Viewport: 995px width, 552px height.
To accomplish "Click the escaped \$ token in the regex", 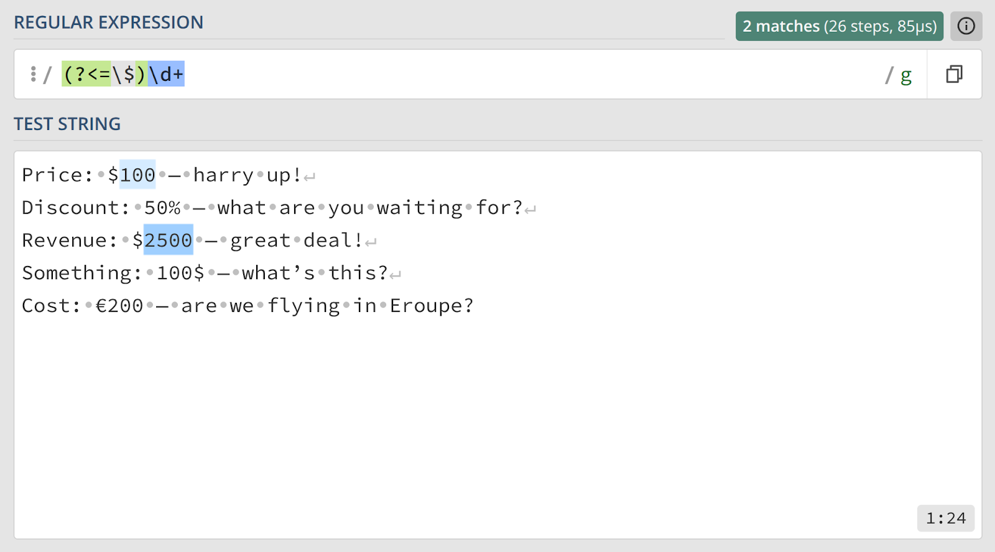I will (123, 75).
